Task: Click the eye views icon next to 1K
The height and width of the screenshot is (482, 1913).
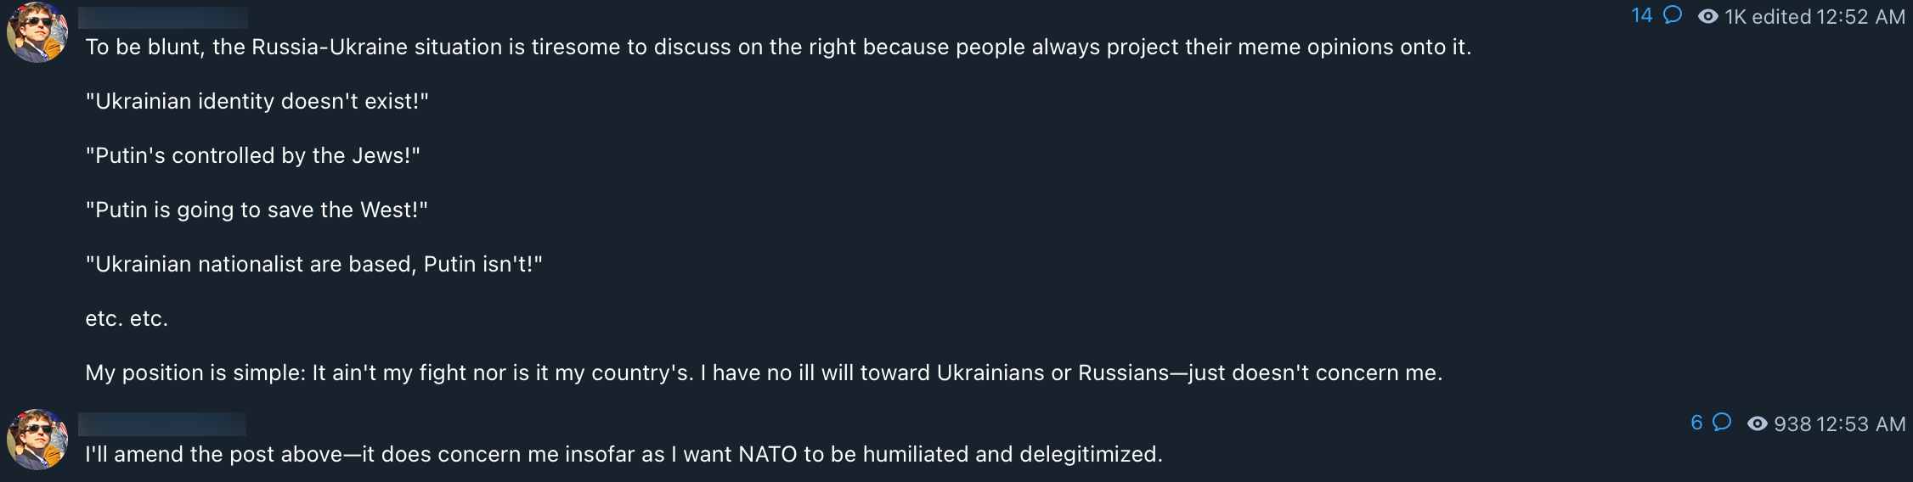Action: point(1707,17)
